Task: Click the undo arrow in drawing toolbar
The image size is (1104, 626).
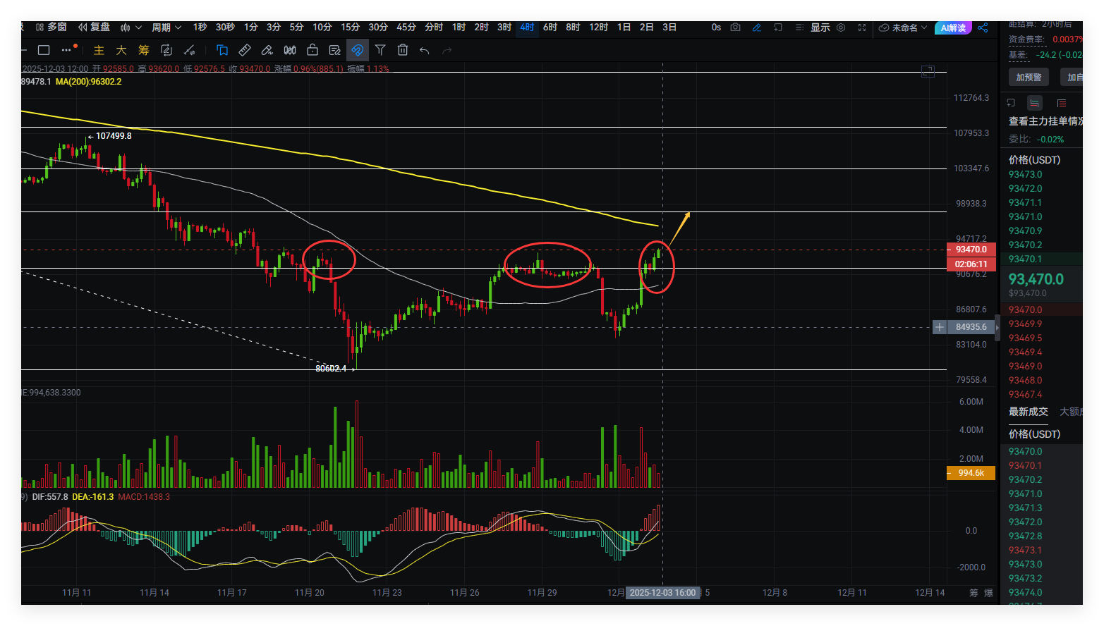Action: pos(424,50)
